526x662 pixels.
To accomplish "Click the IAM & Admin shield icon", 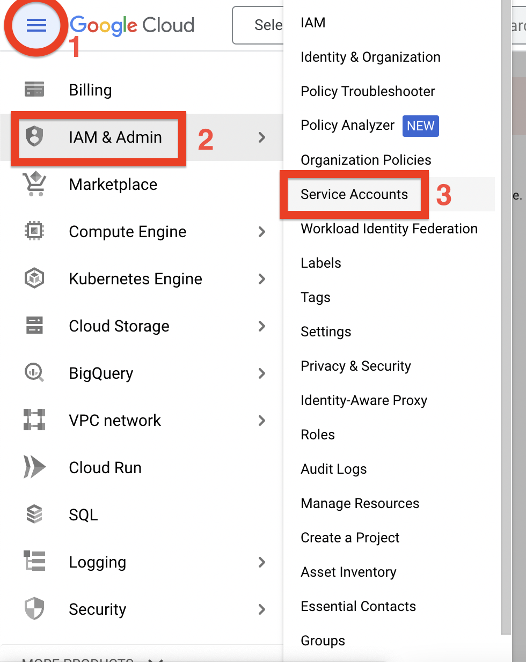I will pos(34,137).
